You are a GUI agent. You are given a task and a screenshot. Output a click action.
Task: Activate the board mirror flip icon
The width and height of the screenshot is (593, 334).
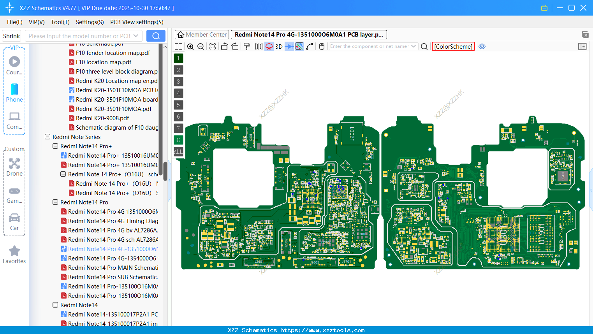pos(259,46)
